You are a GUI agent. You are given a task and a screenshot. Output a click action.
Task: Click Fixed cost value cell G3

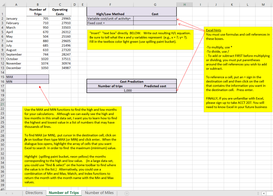point(155,23)
